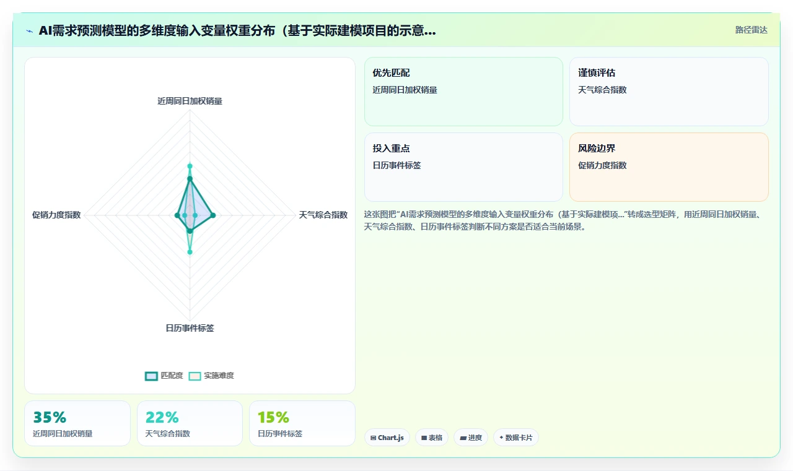This screenshot has width=793, height=471.
Task: Click the radar axis label 促销力度指数
Action: (56, 215)
